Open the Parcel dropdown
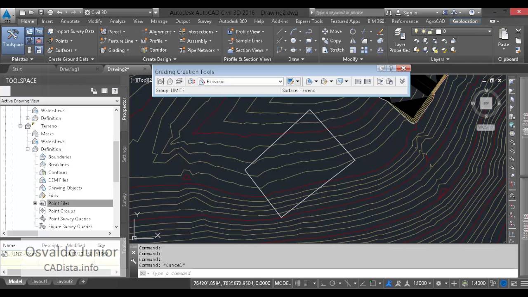Viewport: 528px width, 297px height. [x=113, y=31]
